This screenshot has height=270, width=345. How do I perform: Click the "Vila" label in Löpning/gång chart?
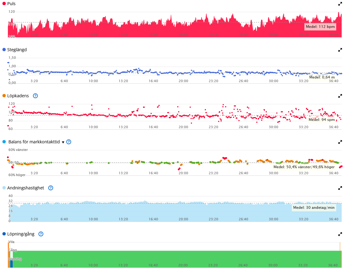[x=12, y=242]
